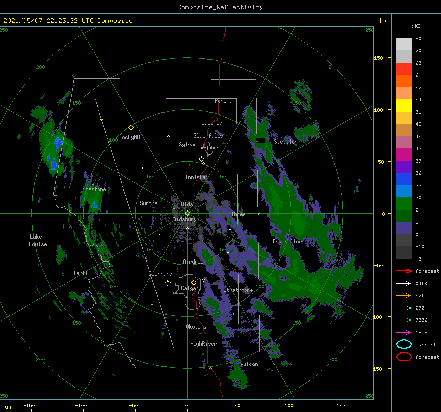Select the red forecast ellipse icon
Viewport: 441px width, 412px height.
(404, 357)
